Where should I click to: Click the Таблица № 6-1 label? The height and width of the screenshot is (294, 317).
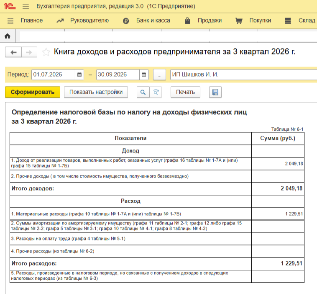click(x=287, y=129)
